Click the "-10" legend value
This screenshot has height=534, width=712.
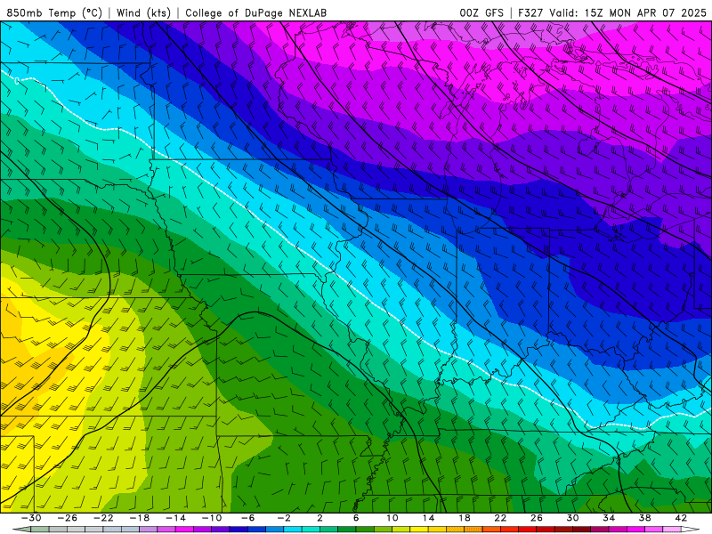coord(212,518)
